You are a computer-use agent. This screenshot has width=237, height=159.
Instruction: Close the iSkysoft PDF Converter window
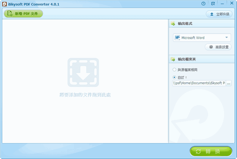(x=232, y=3)
